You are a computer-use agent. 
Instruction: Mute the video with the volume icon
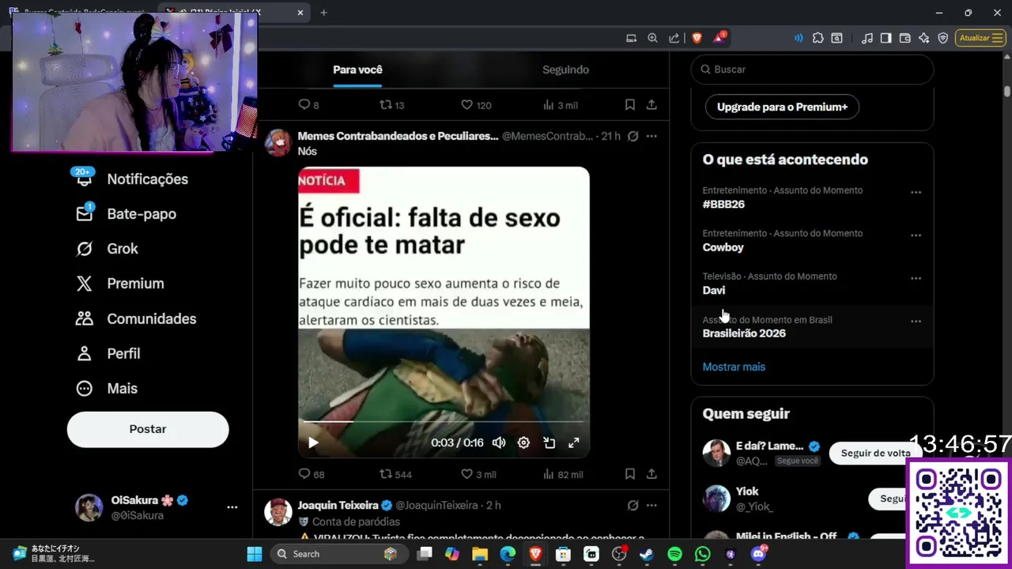click(x=499, y=443)
